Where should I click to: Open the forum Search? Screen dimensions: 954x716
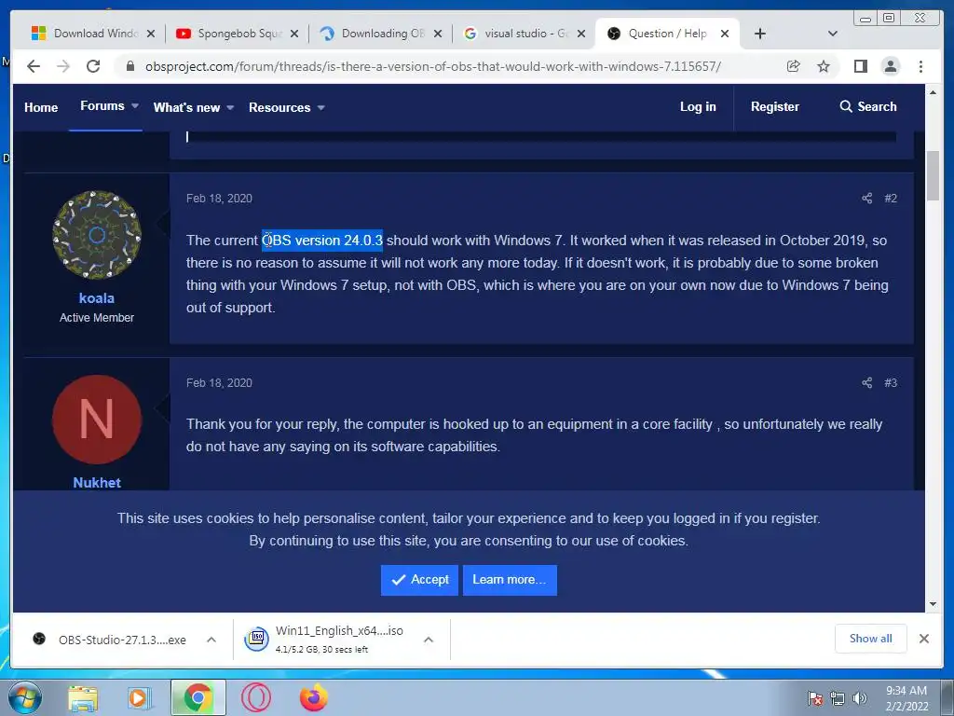[x=868, y=106]
